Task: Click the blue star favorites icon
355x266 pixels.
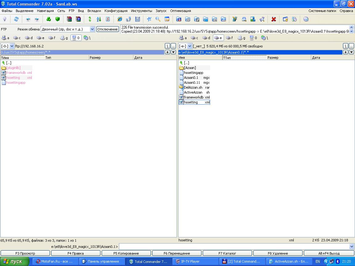Action: [149, 19]
